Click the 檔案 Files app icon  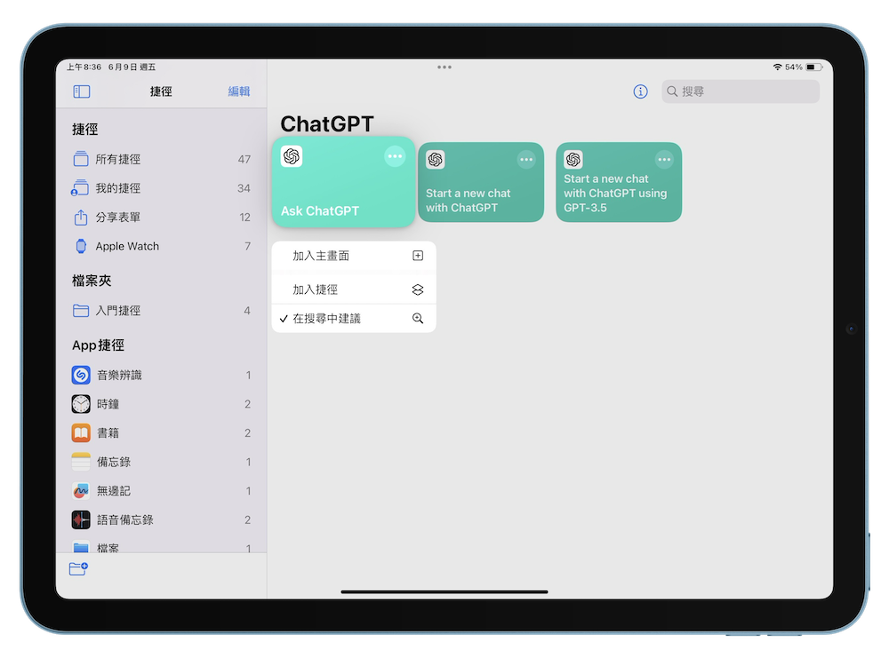(81, 547)
